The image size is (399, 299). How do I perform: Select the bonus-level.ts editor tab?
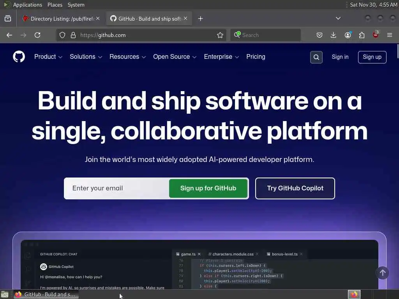coord(284,254)
